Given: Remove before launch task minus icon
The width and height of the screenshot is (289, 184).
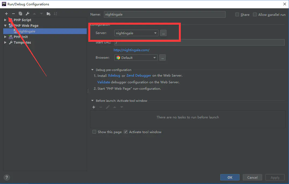Looking at the screenshot, I should (x=101, y=107).
